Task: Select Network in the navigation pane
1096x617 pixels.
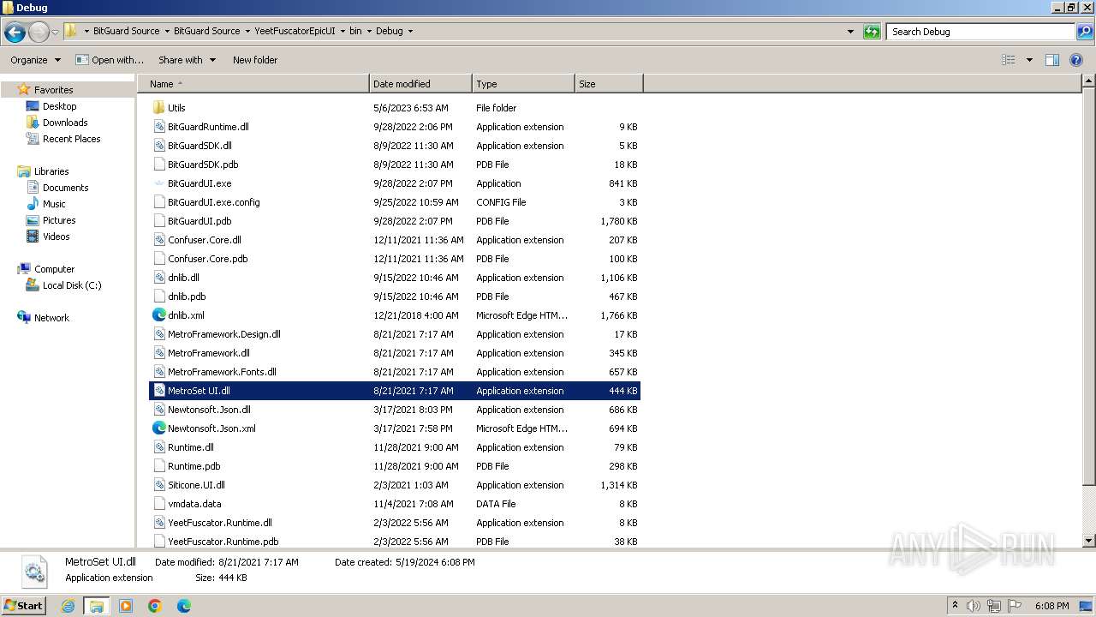Action: (x=51, y=318)
